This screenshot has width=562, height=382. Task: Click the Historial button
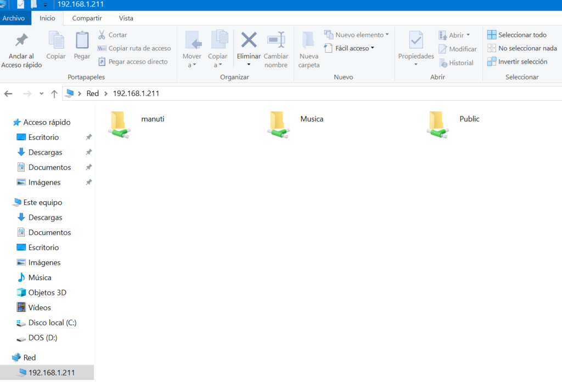tap(456, 63)
